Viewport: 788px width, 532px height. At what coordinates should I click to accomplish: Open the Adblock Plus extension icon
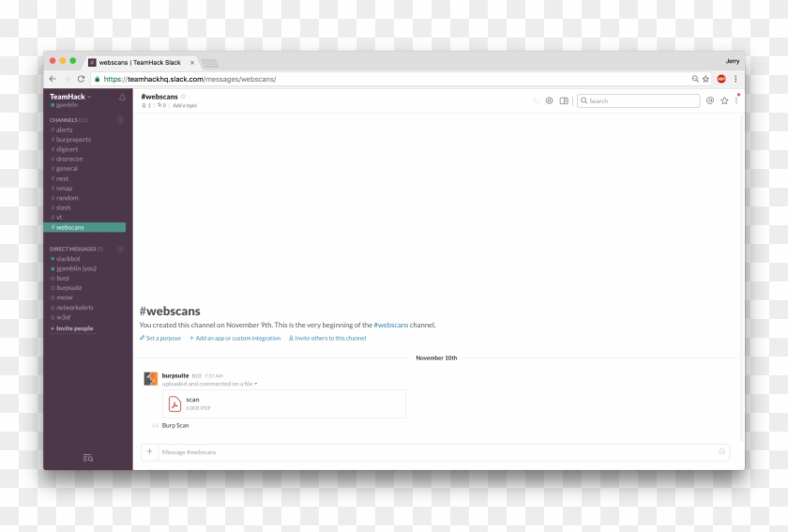coord(721,79)
